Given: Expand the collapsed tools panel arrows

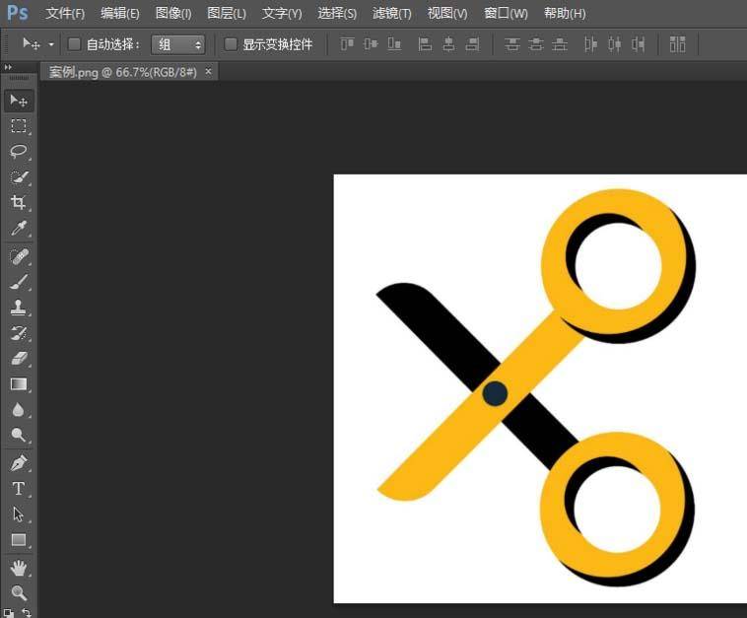Looking at the screenshot, I should click(8, 67).
